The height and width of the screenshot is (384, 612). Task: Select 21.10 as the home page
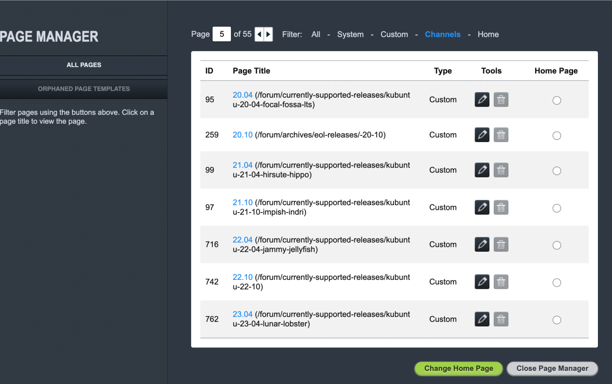[x=557, y=208]
